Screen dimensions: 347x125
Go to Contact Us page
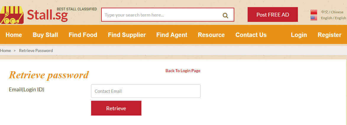251,35
